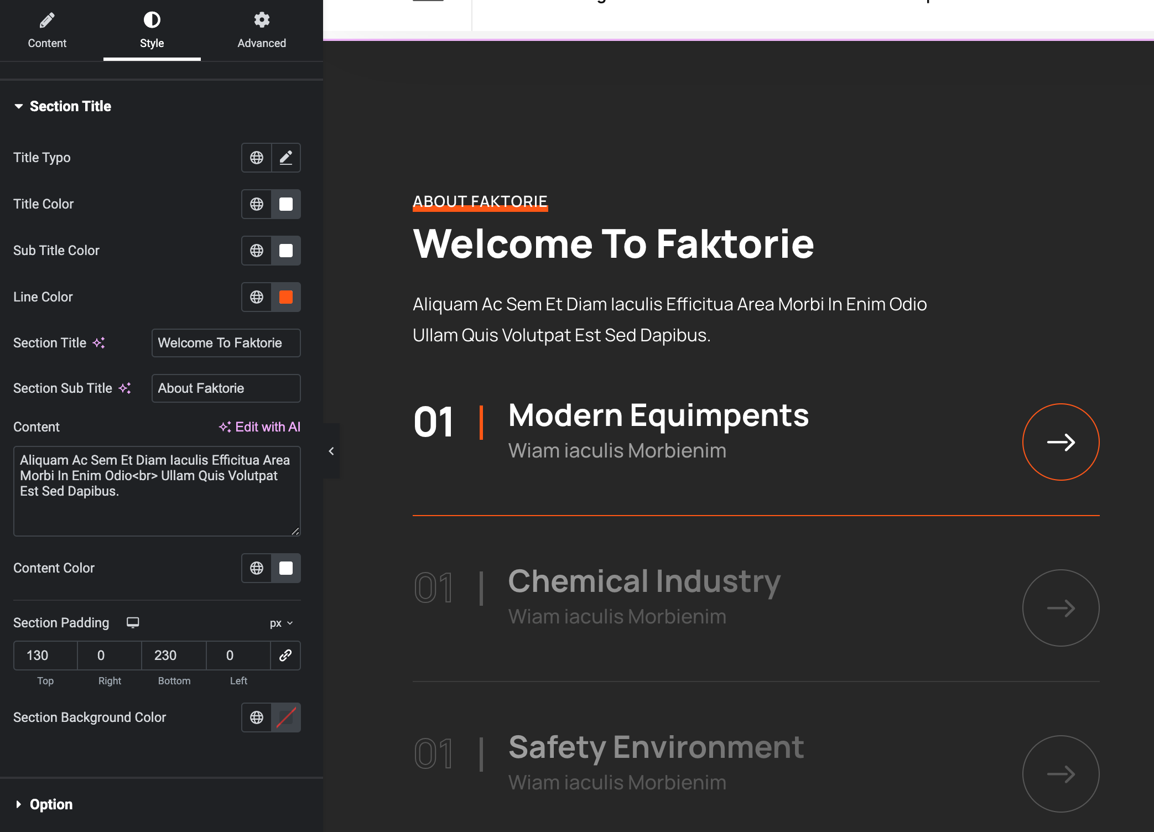Open the Title Color white swatch
1154x832 pixels.
(286, 204)
